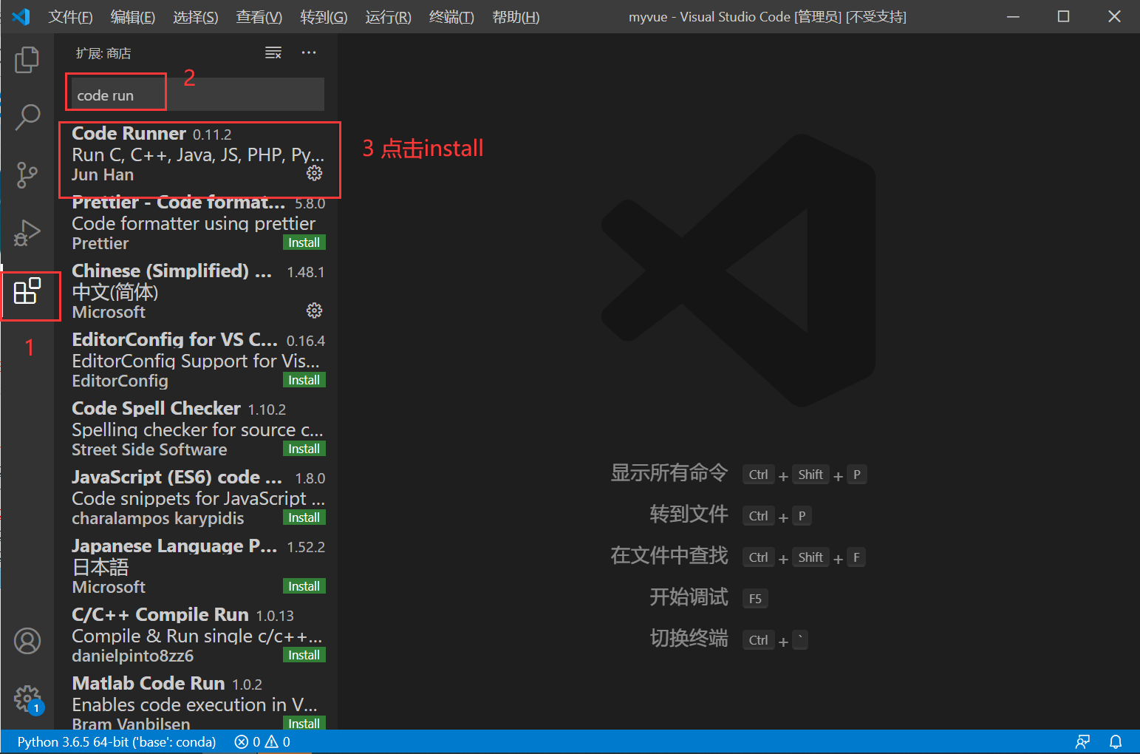Open 终端(T) menu
Screen dimensions: 1140x754
[x=451, y=17]
